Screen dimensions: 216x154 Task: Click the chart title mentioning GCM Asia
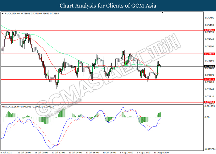coord(108,6)
